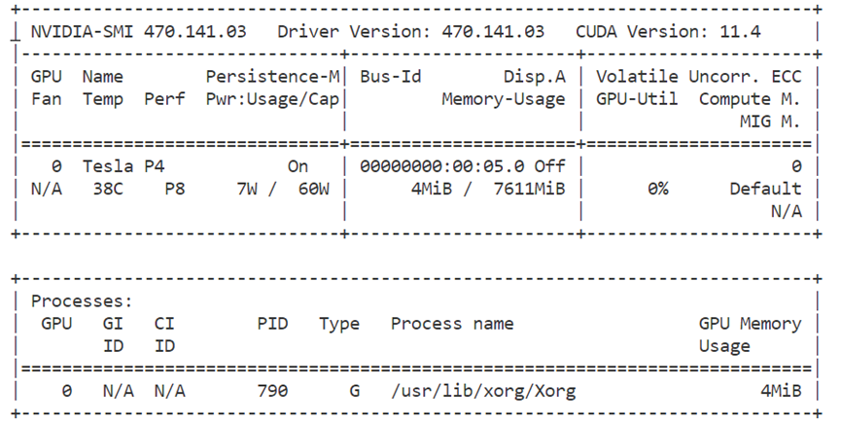This screenshot has height=422, width=841.
Task: Click the 0% GPU utilization value
Action: coord(657,189)
